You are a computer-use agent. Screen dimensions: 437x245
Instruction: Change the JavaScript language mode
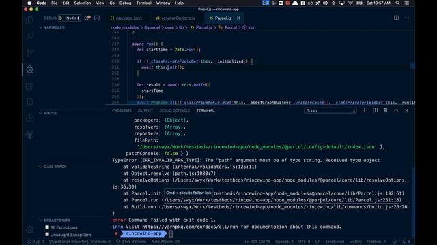pyautogui.click(x=335, y=242)
